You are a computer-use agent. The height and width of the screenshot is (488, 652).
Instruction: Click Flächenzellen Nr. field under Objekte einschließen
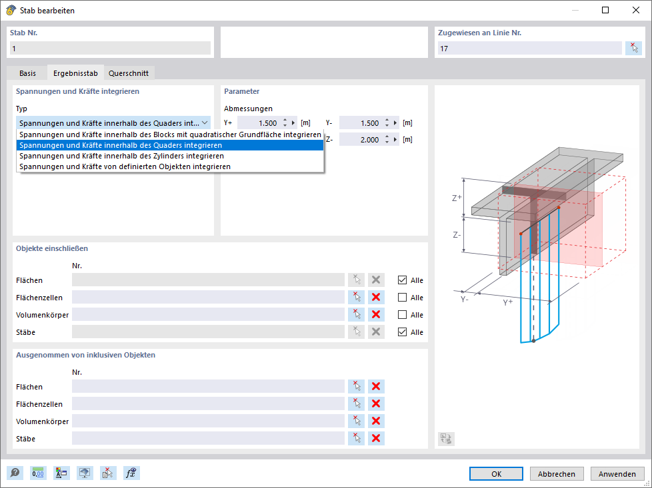pyautogui.click(x=208, y=298)
